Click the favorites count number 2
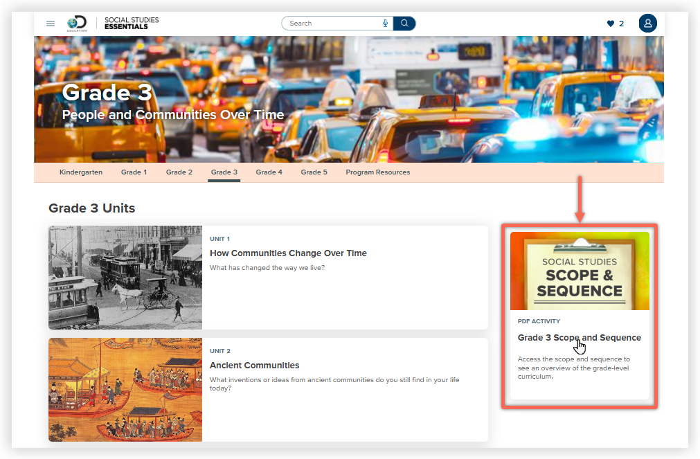This screenshot has width=700, height=459. point(622,24)
